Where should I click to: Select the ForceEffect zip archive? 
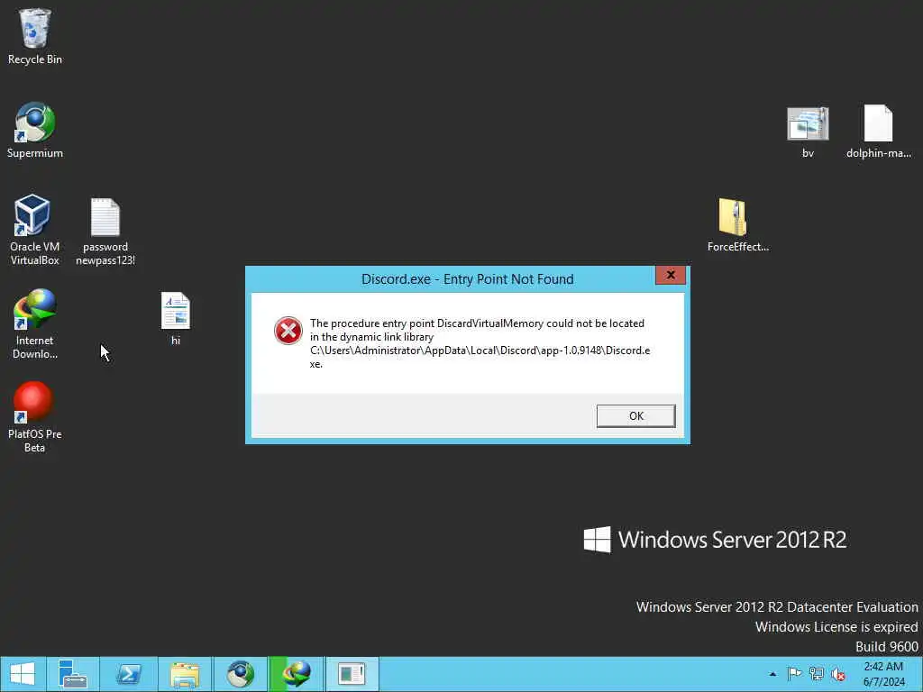click(737, 225)
